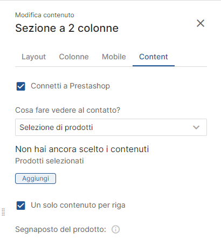The image size is (221, 240).
Task: Click info icon beside Segnaposto del prodotto
Action: point(115,229)
